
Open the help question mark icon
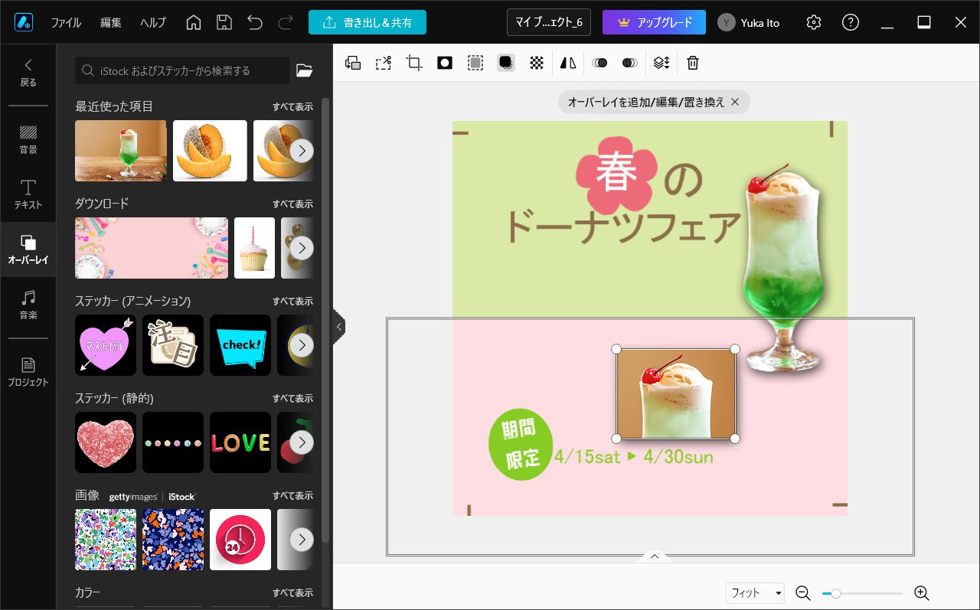tap(851, 22)
